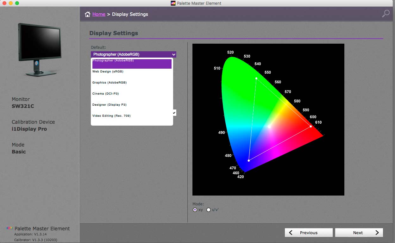The width and height of the screenshot is (395, 243).
Task: Click the Application V1.3.14 version text
Action: (30, 234)
